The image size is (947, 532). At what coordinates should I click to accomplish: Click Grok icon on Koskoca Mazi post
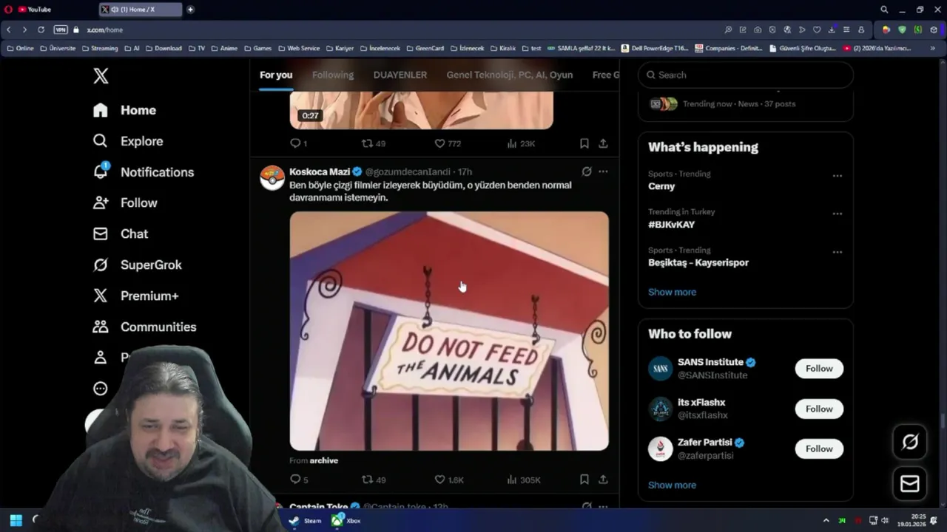587,171
